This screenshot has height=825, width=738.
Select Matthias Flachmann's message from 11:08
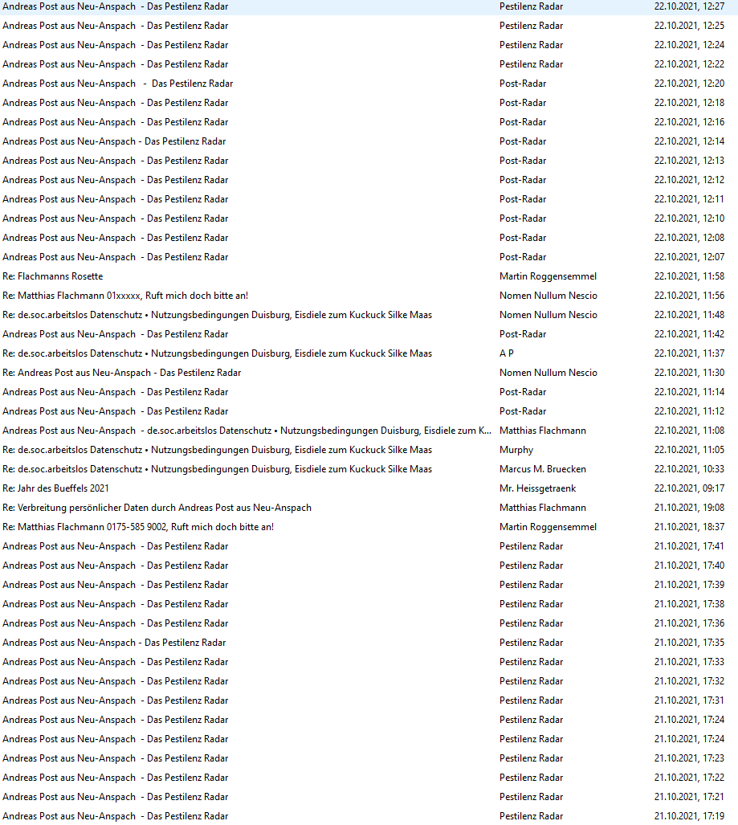point(369,431)
